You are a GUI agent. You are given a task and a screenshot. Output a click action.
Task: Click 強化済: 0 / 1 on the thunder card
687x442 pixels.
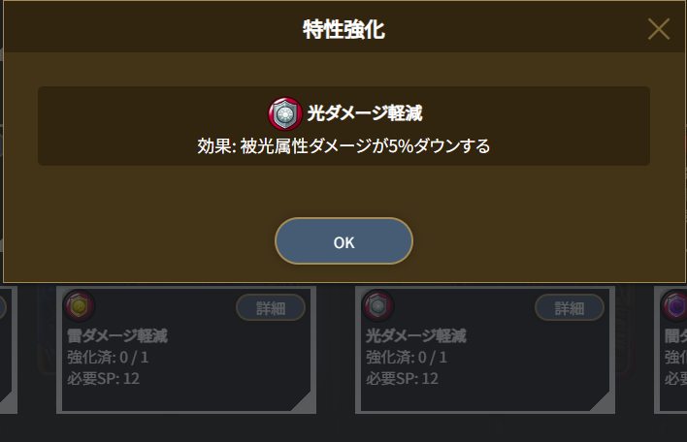[x=108, y=358]
